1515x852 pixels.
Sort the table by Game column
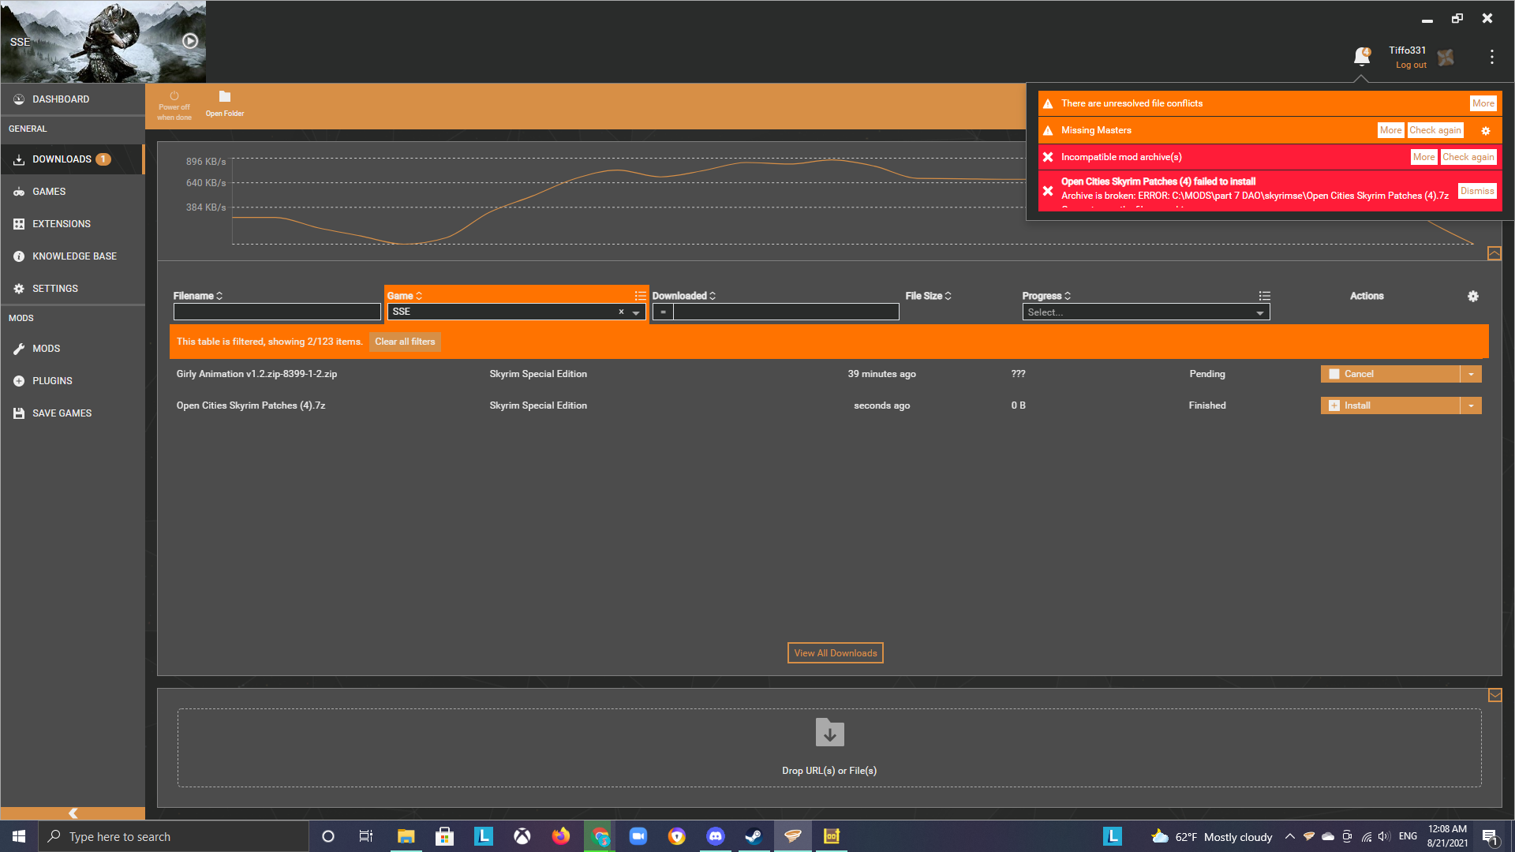pyautogui.click(x=405, y=296)
